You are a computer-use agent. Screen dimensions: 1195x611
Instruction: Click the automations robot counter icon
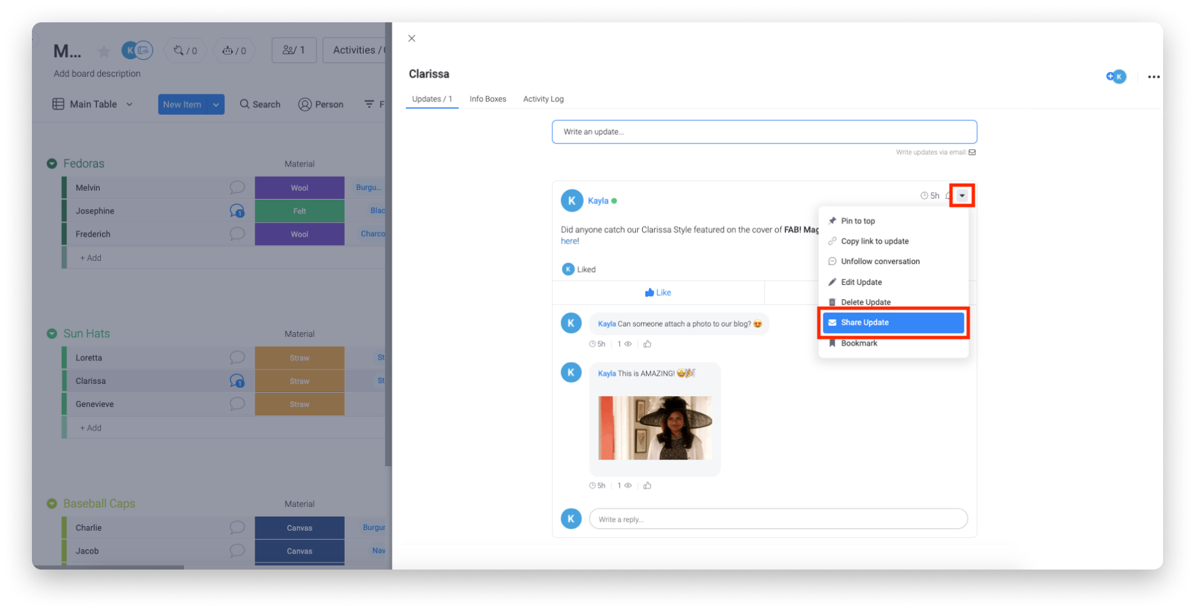point(234,50)
